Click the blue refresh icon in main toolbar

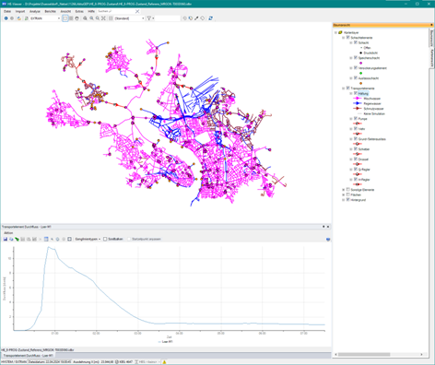210,18
